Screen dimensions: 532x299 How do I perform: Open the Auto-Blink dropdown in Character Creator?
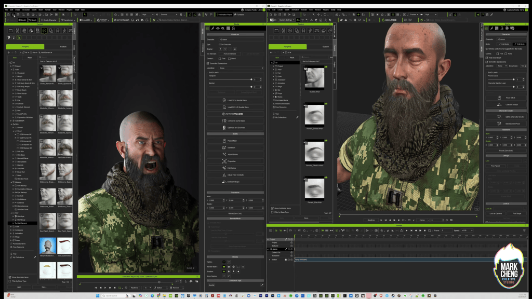coord(241,68)
